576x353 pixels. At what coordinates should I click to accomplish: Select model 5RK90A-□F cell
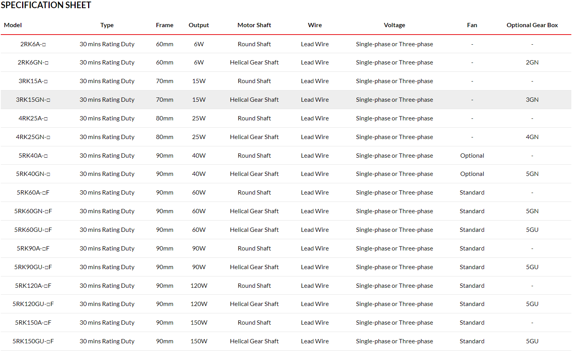pyautogui.click(x=33, y=249)
